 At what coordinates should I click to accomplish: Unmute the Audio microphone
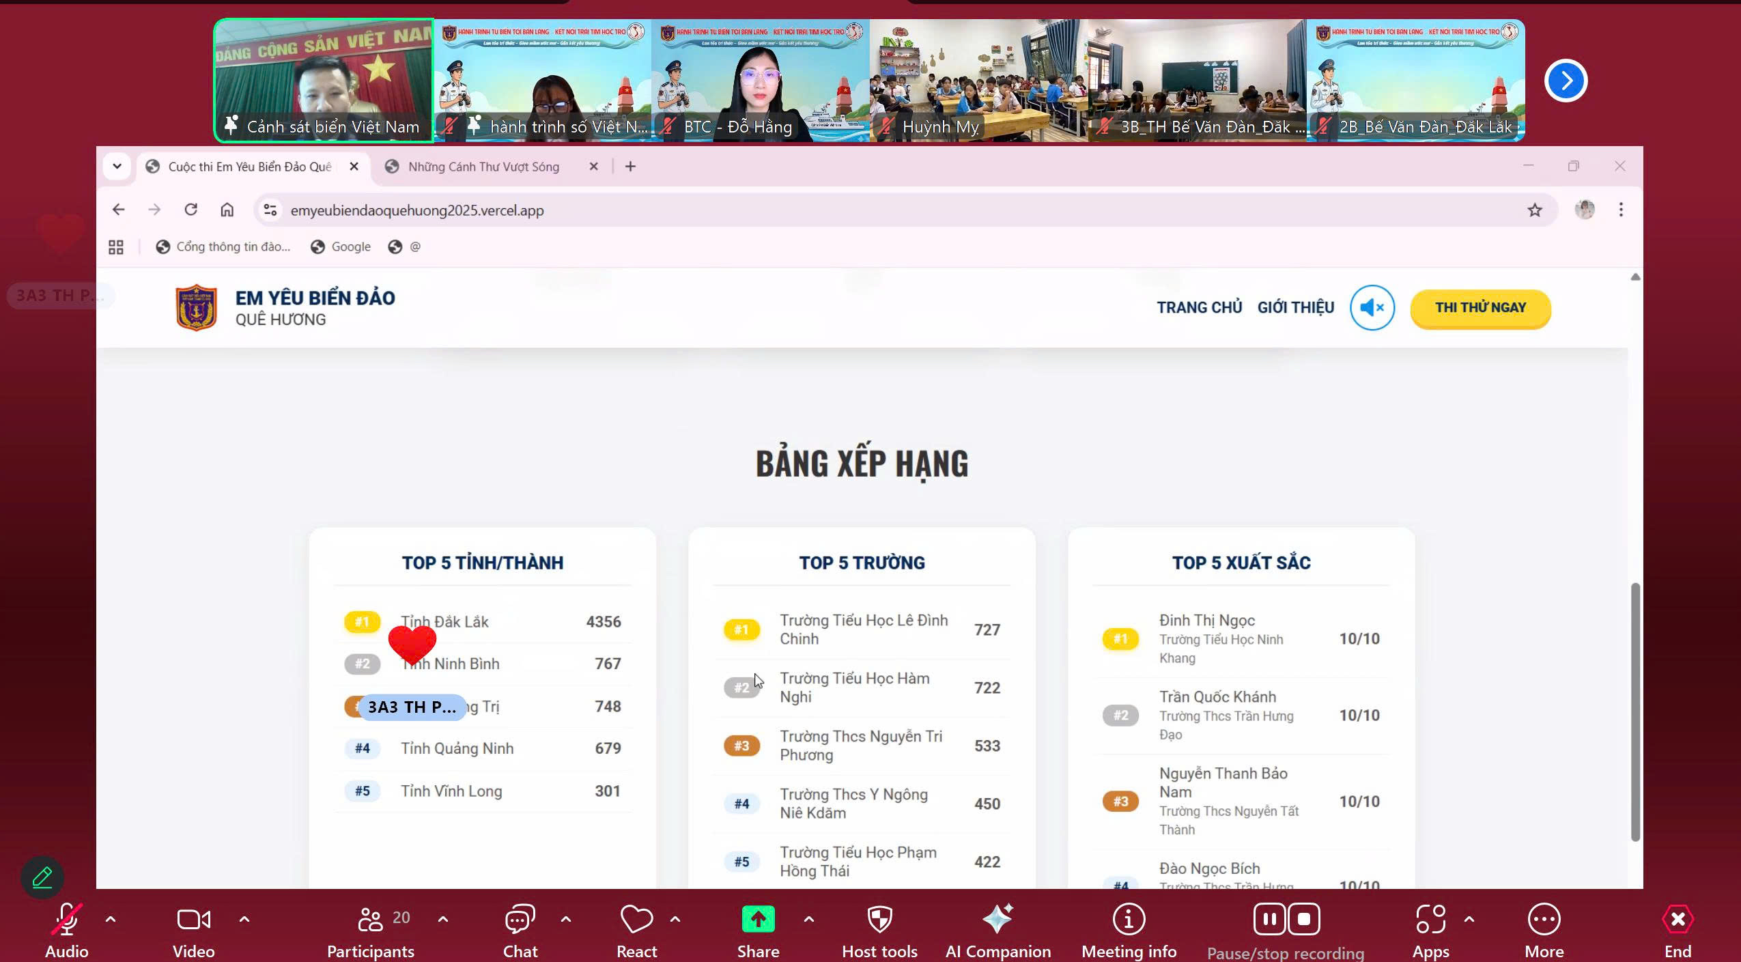[66, 920]
